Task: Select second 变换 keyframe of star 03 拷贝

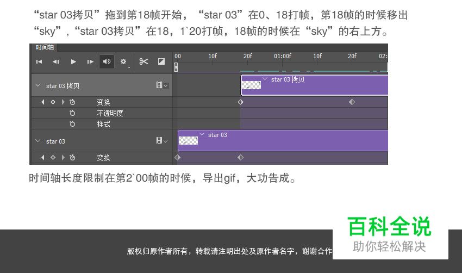Action: point(352,102)
